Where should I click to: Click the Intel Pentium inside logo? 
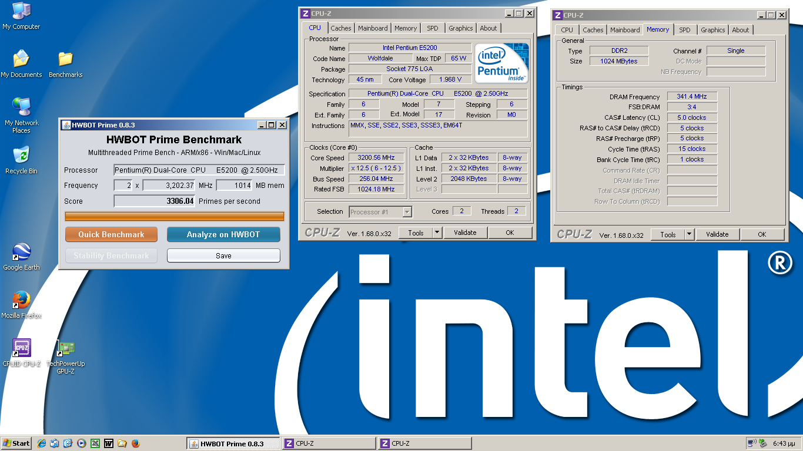[x=501, y=63]
